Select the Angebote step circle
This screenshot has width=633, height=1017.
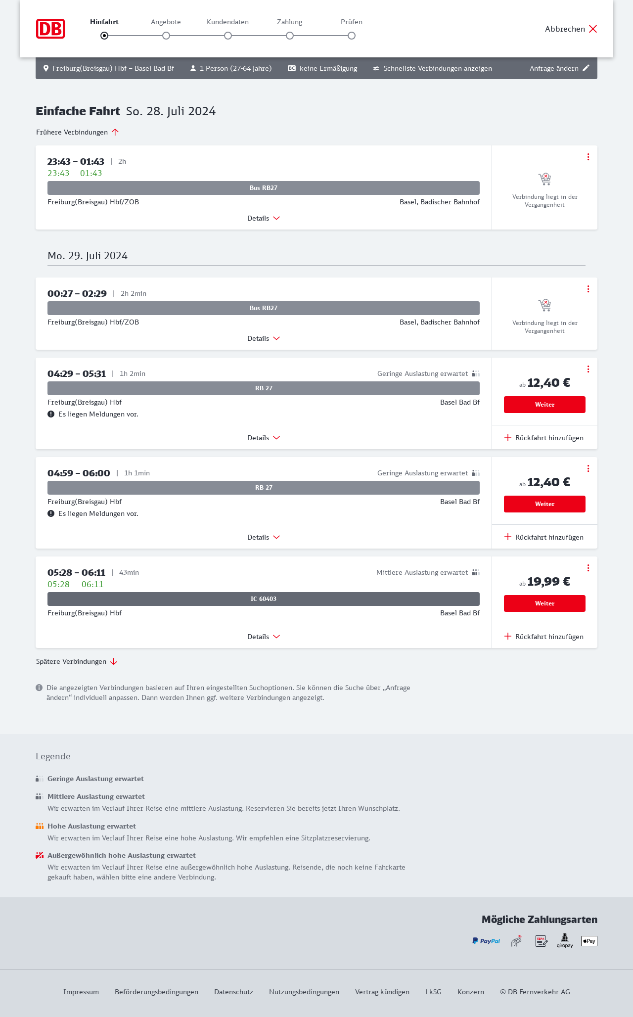click(x=166, y=36)
